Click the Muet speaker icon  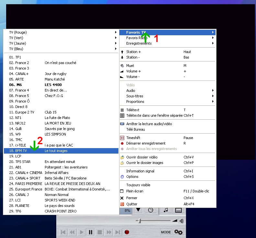[x=122, y=66]
